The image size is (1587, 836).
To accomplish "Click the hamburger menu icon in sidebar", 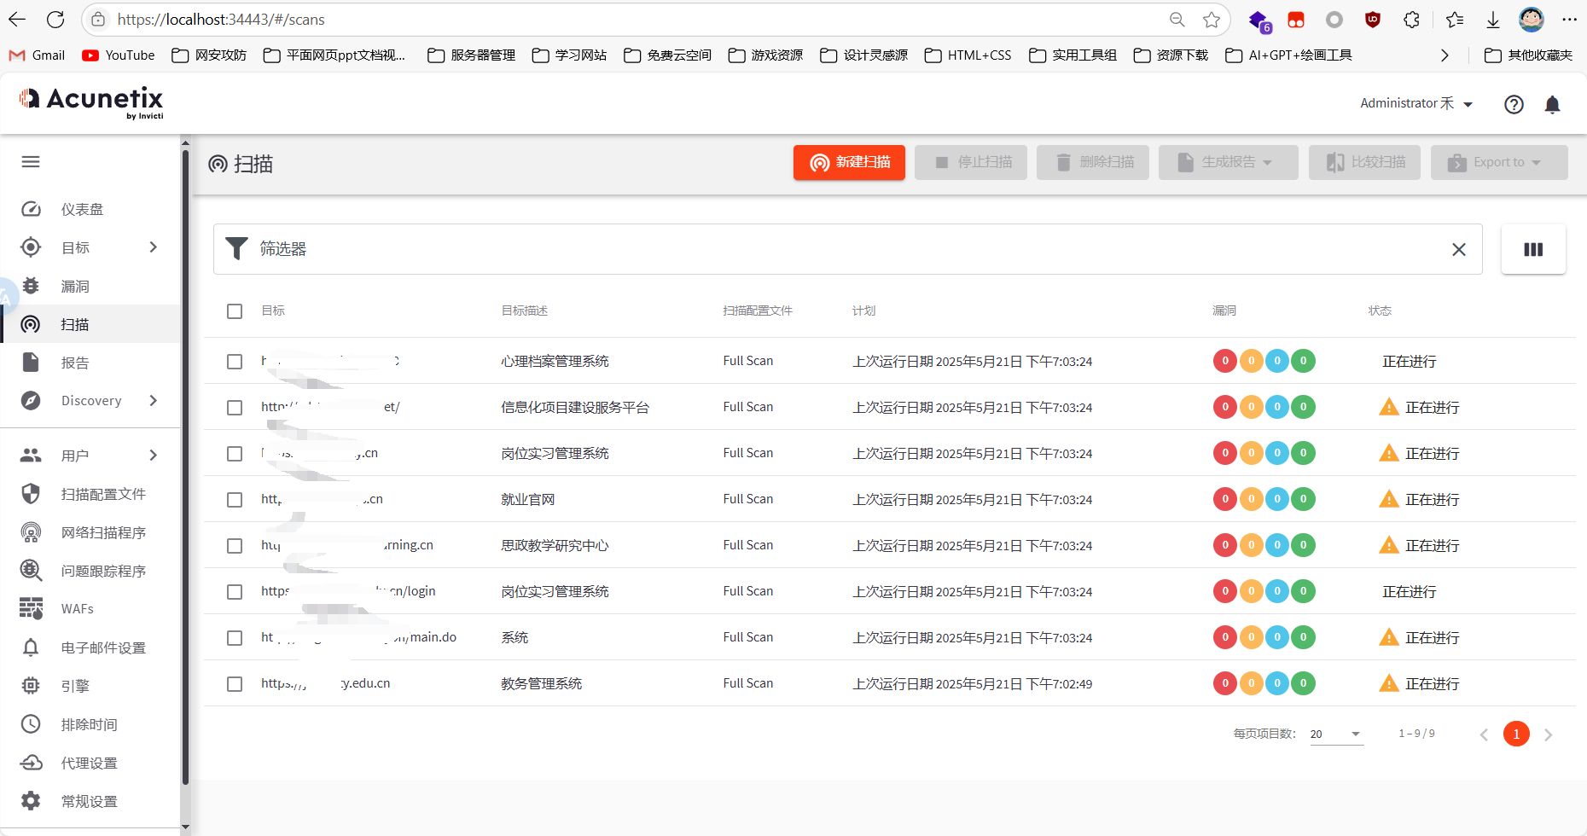I will (31, 162).
